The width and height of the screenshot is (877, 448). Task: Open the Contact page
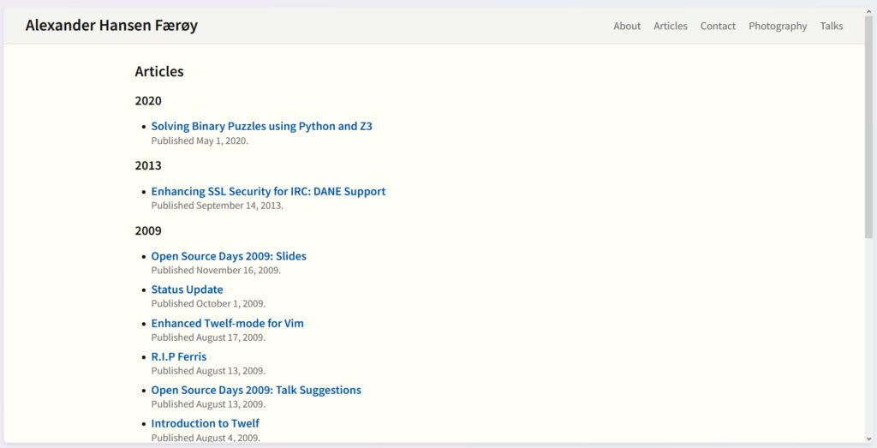(x=718, y=26)
